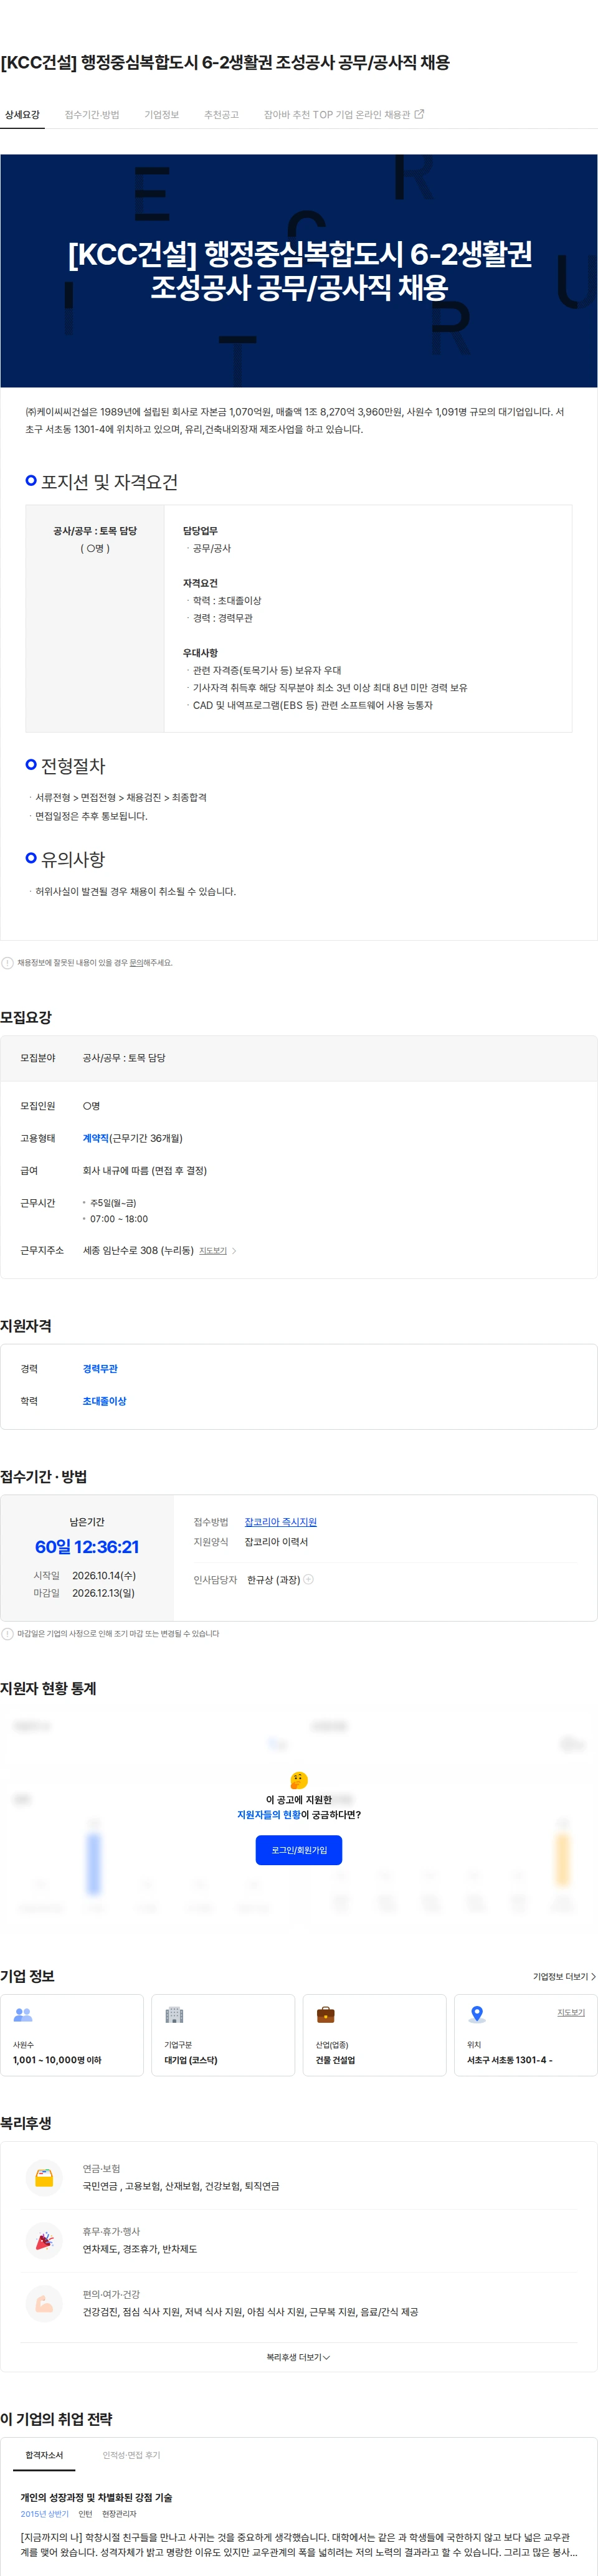Open 개인의 성장과정 및 차별화된 강점 기술 essay

pyautogui.click(x=96, y=2497)
